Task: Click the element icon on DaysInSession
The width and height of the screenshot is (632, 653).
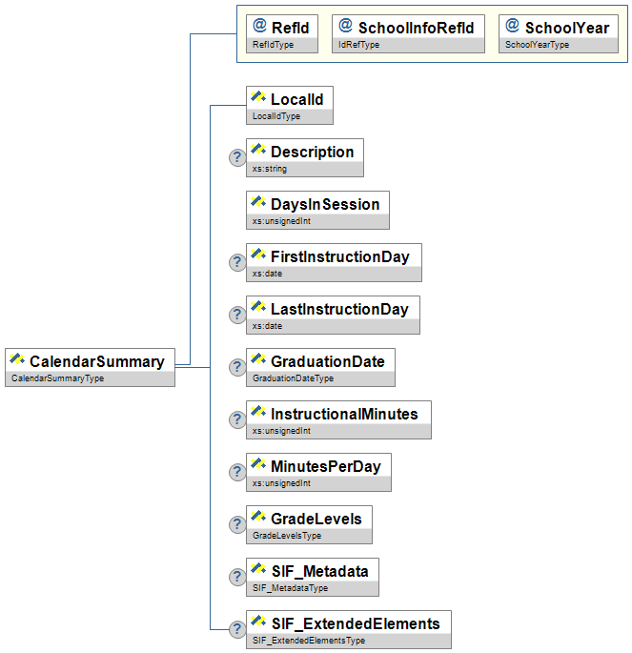Action: click(x=257, y=203)
